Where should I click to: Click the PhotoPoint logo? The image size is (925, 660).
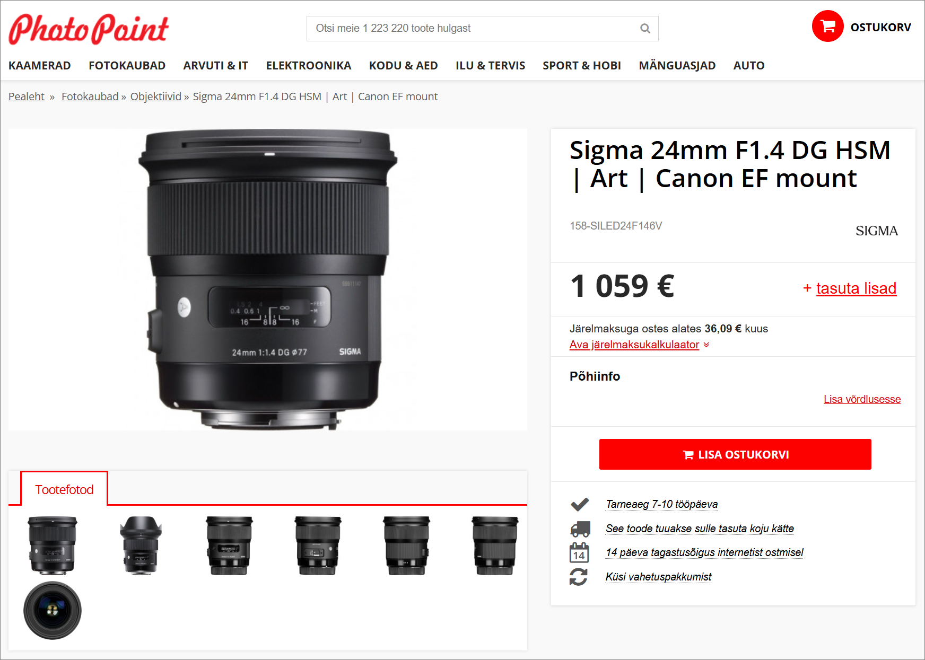tap(89, 29)
